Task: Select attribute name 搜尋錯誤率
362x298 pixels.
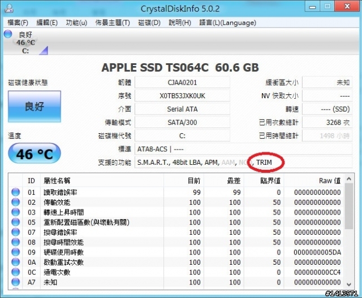Action: click(61, 233)
